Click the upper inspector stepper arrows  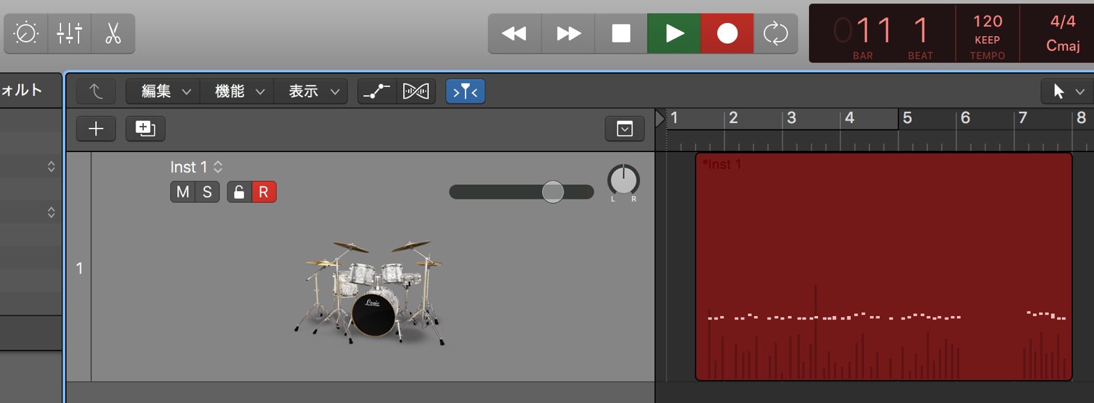pos(51,167)
